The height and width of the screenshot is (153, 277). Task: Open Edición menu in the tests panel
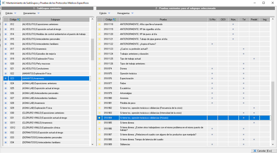[103, 13]
